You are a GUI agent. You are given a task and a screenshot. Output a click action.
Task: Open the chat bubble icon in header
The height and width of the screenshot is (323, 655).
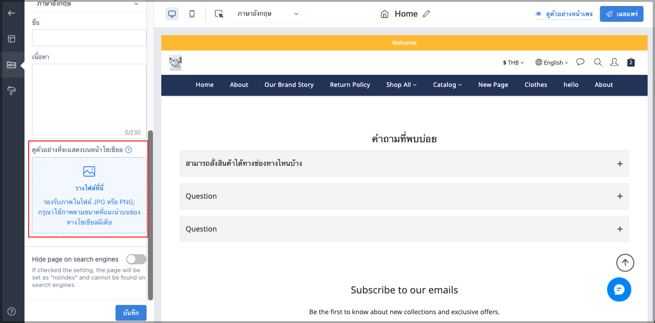tap(581, 62)
